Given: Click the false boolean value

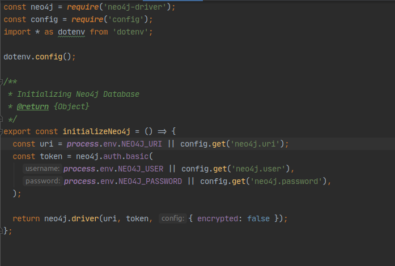Looking at the screenshot, I should [x=258, y=218].
